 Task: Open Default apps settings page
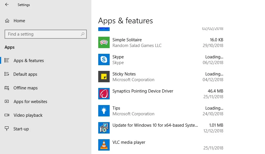pos(25,74)
